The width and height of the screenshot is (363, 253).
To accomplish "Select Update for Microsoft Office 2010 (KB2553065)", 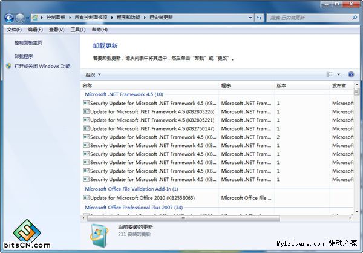I will [x=142, y=198].
